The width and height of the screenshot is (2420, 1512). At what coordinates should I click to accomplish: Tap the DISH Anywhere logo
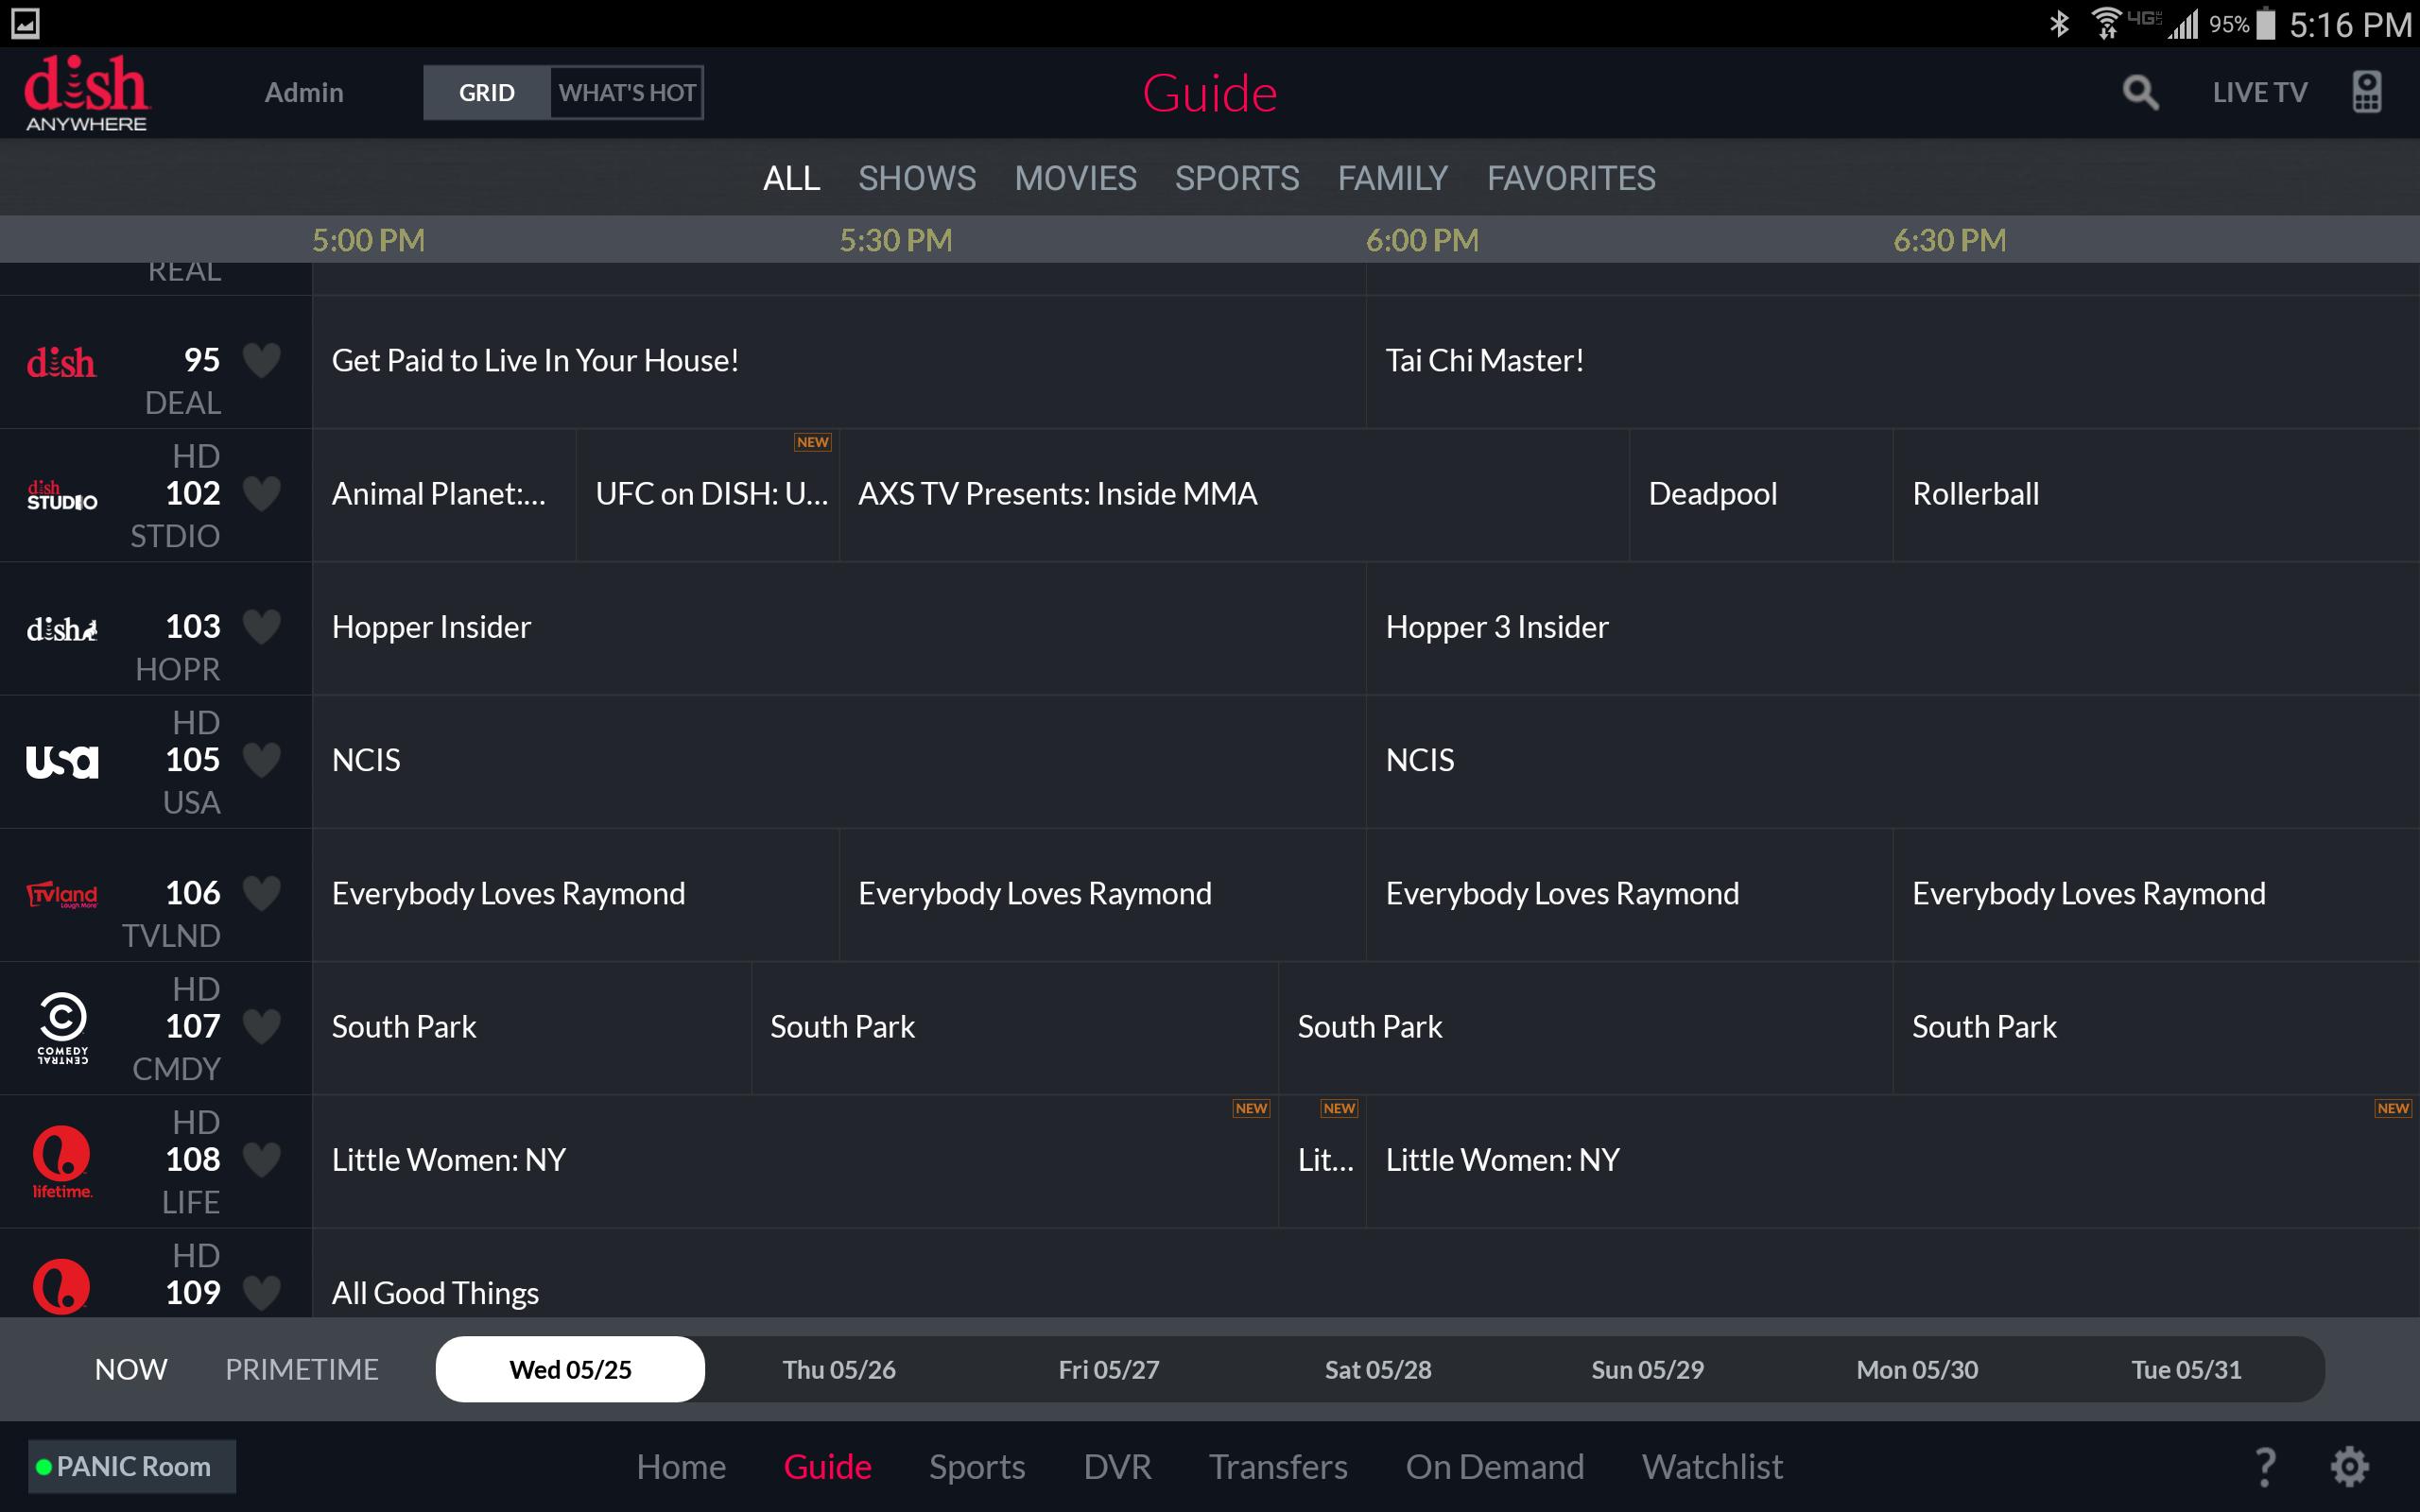point(86,93)
